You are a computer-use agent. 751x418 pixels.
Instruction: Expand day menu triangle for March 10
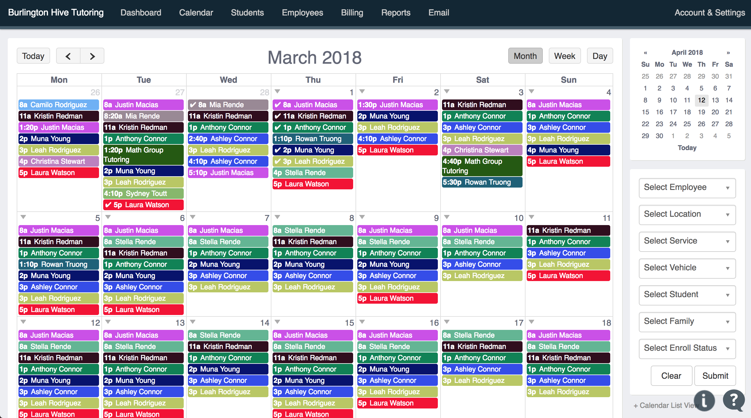(x=447, y=217)
